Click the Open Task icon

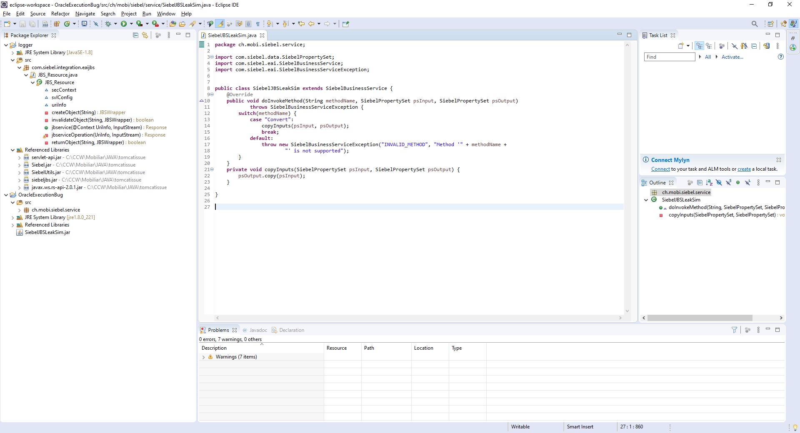[182, 24]
